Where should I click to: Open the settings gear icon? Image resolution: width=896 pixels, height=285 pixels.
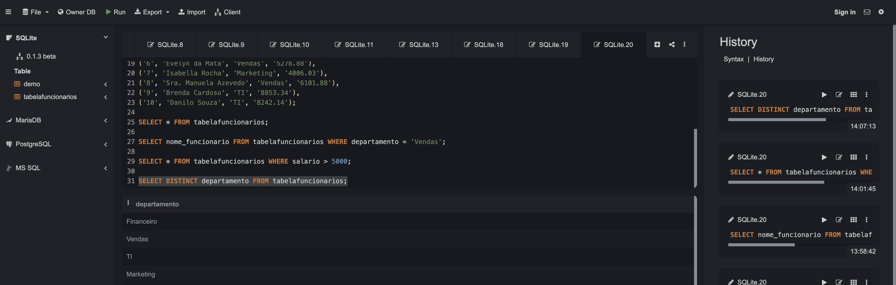tap(881, 12)
